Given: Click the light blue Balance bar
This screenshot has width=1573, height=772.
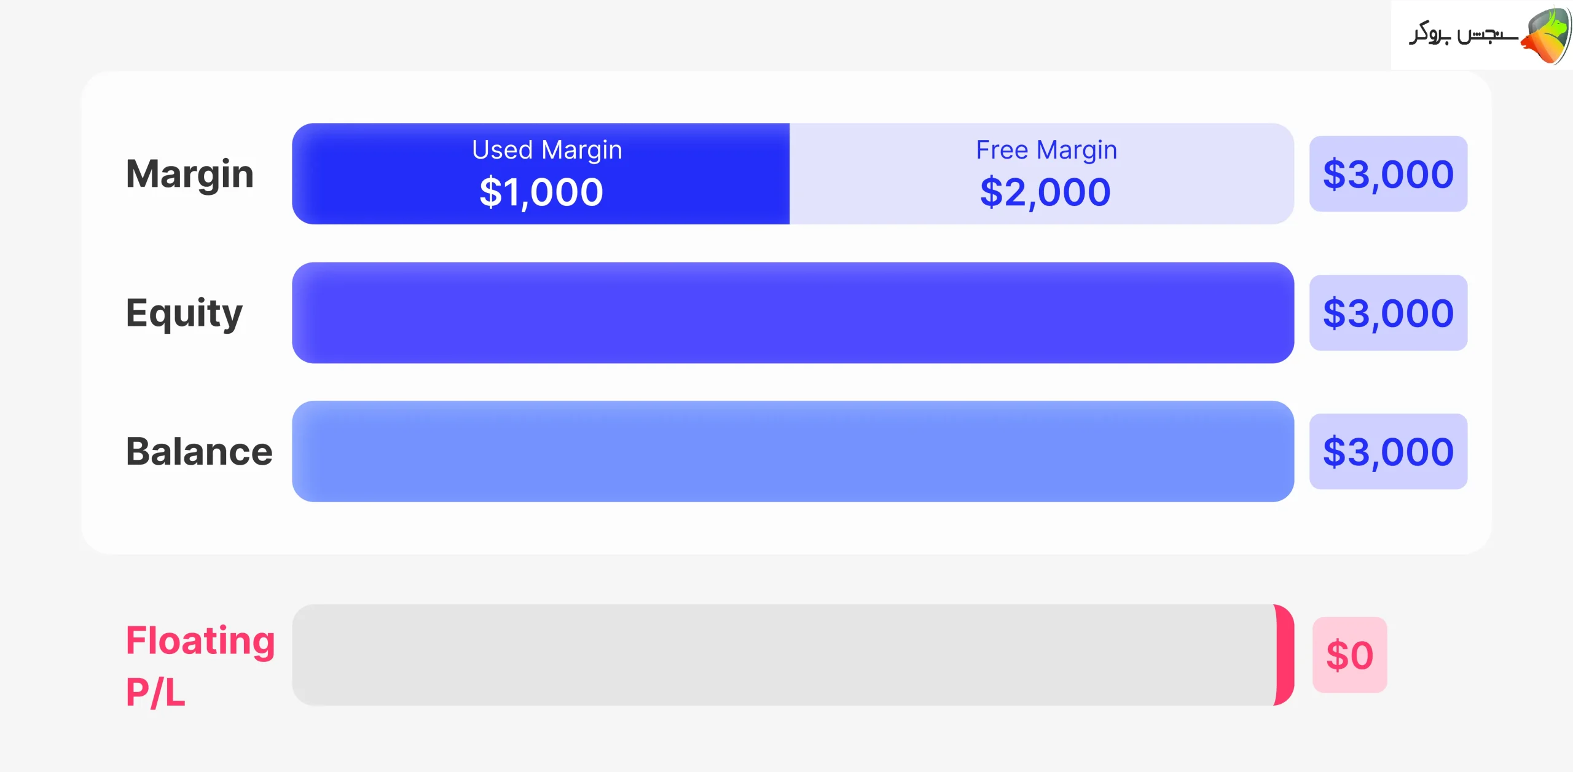Looking at the screenshot, I should (793, 452).
